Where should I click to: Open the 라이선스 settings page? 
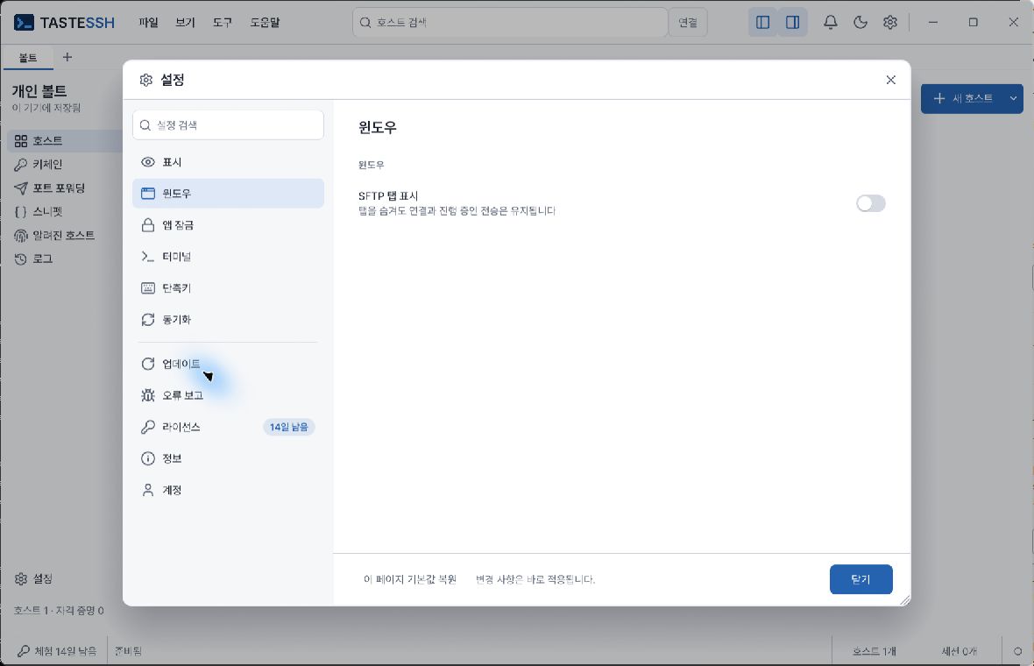click(x=228, y=428)
